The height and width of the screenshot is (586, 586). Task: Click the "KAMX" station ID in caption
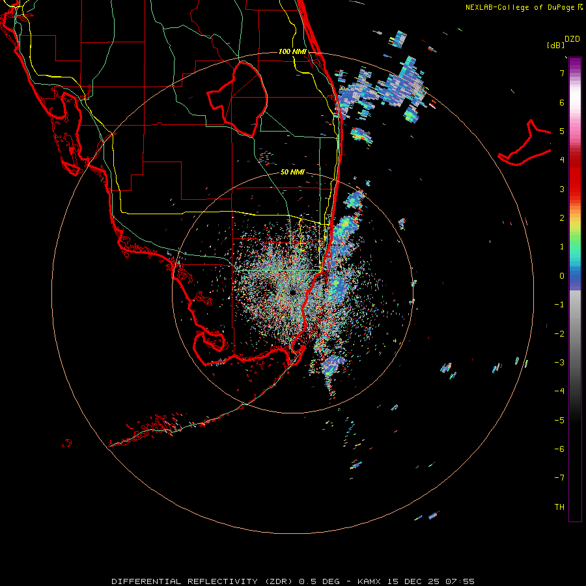click(369, 581)
